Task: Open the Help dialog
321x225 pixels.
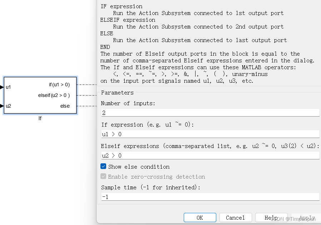Action: pyautogui.click(x=271, y=218)
